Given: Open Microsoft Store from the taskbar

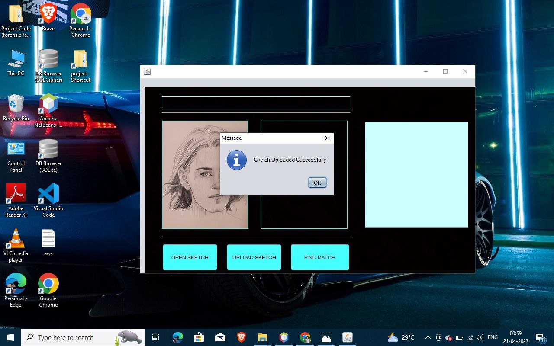Looking at the screenshot, I should click(x=198, y=337).
